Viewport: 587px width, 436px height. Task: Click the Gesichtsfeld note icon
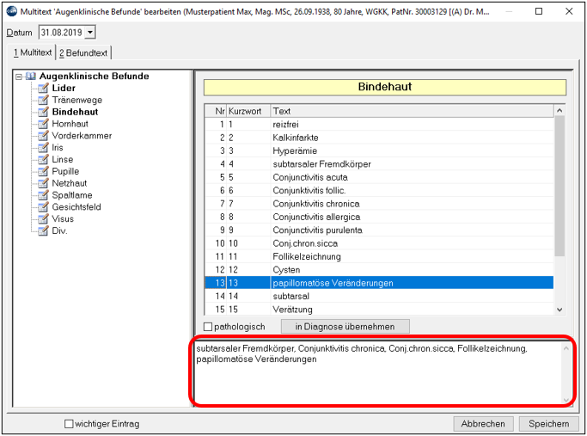(44, 206)
